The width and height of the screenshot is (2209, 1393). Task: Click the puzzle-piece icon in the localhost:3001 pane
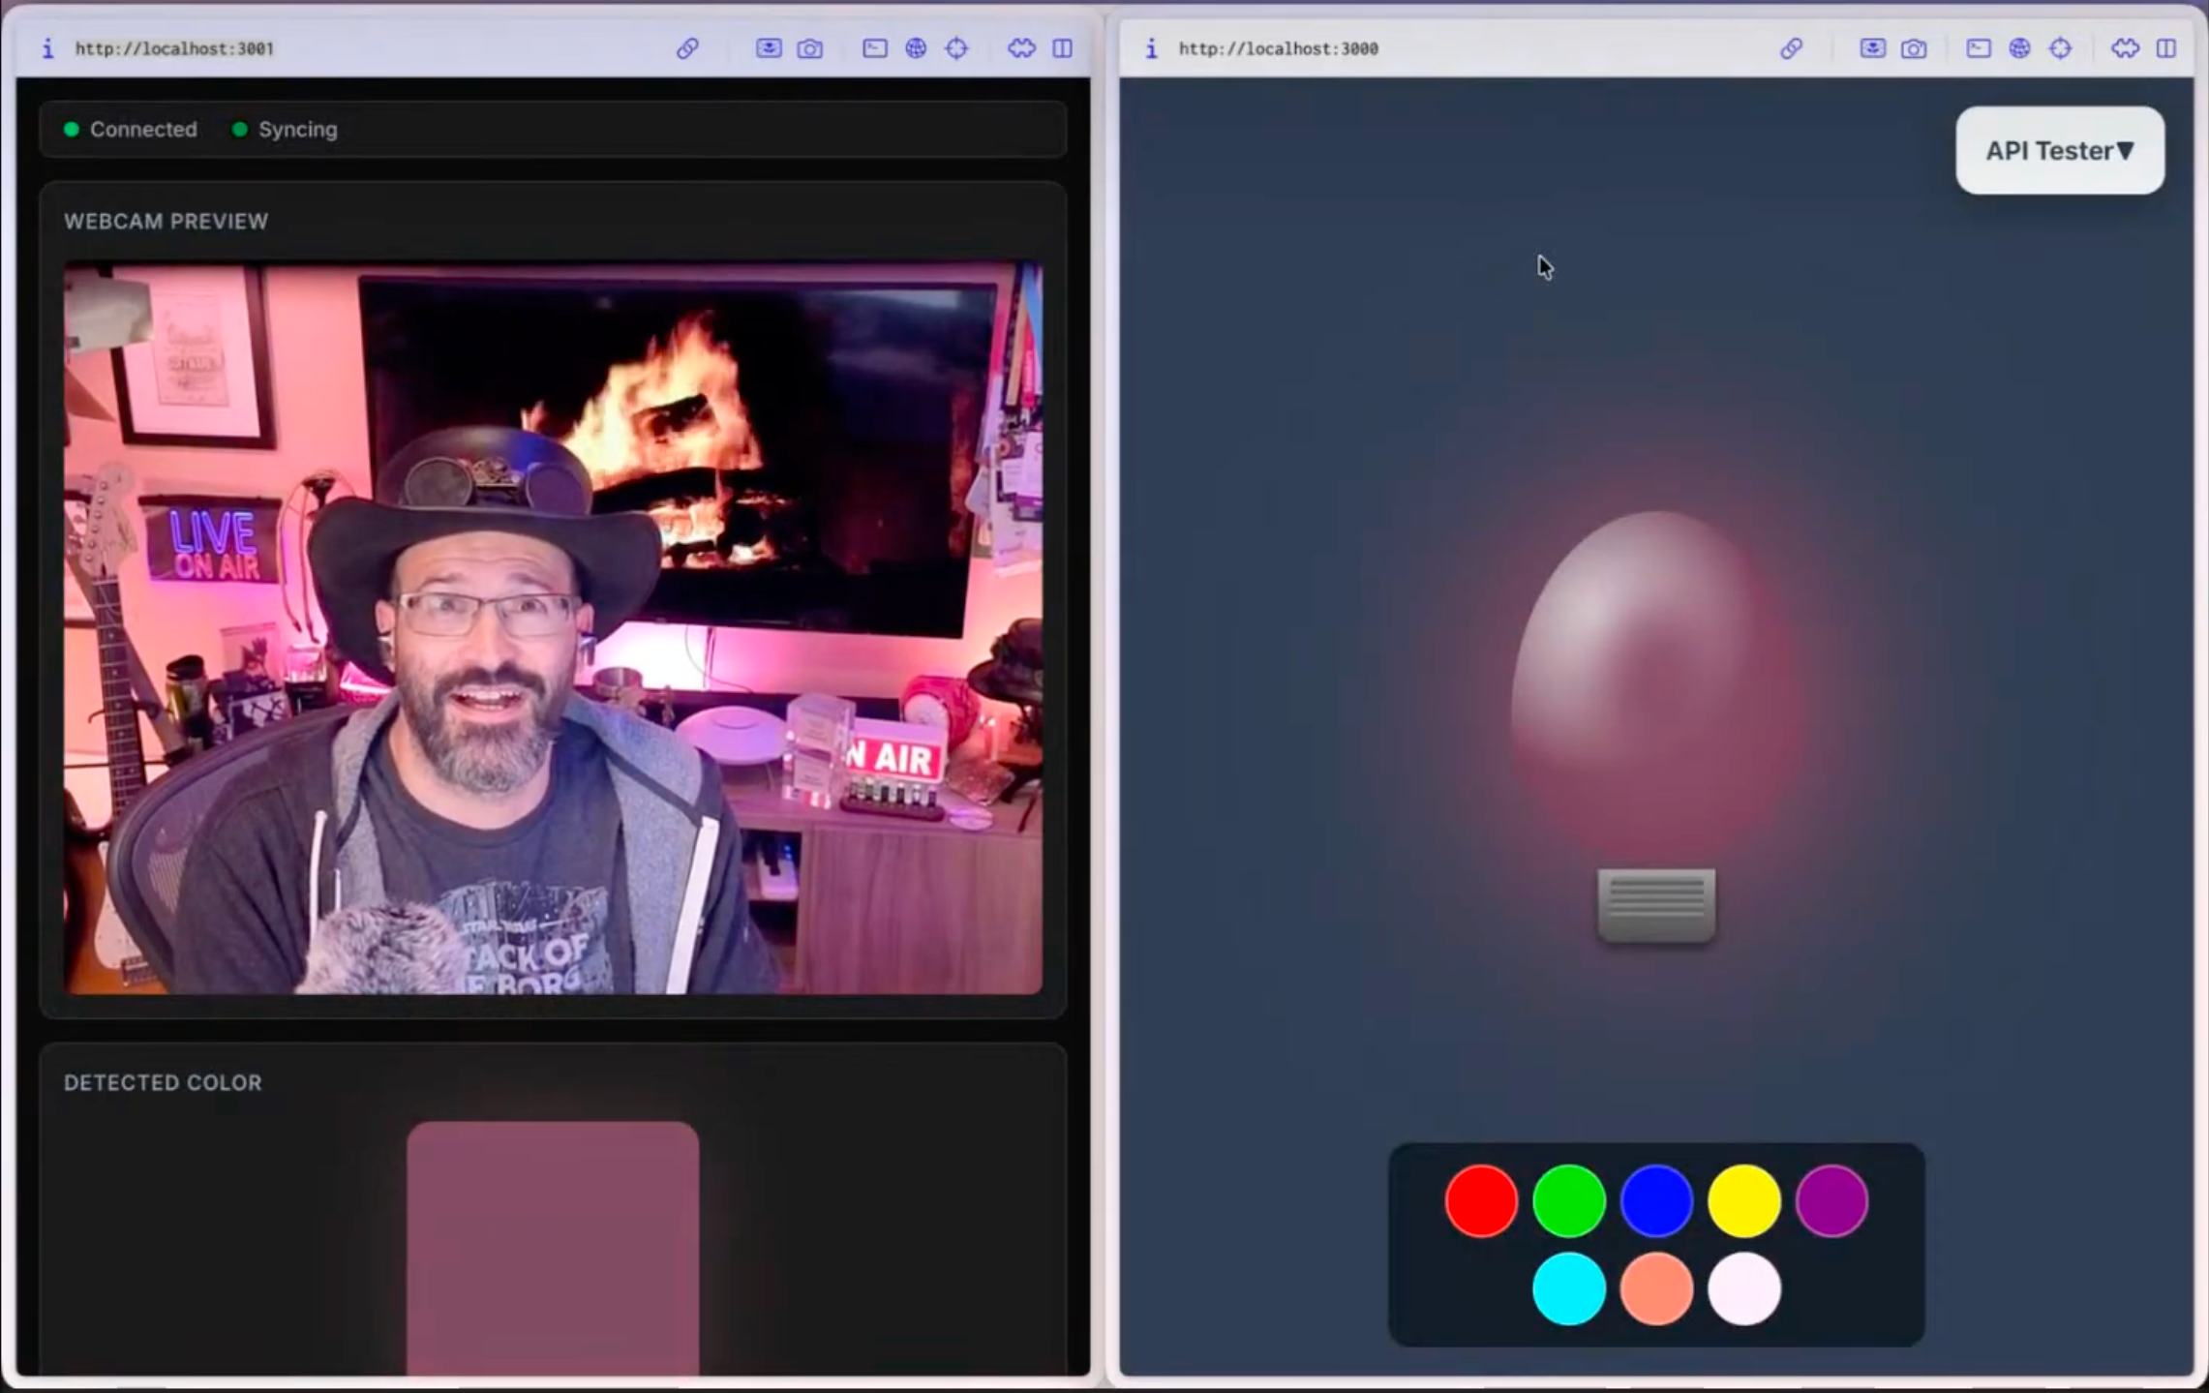point(1021,48)
